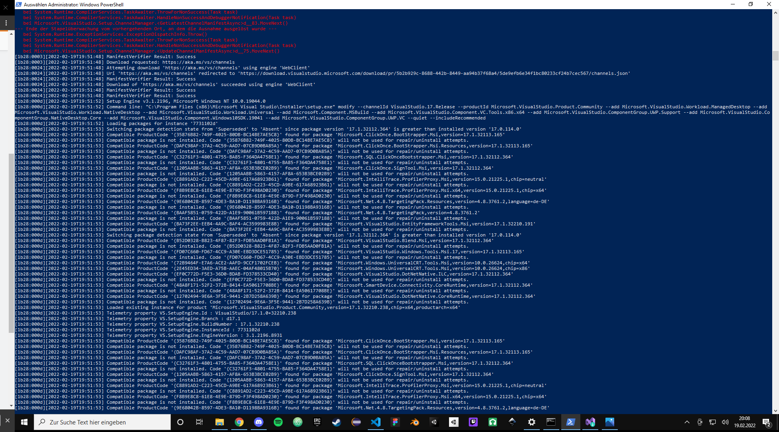The image size is (779, 432).
Task: Launch Blender from the taskbar
Action: (x=414, y=422)
